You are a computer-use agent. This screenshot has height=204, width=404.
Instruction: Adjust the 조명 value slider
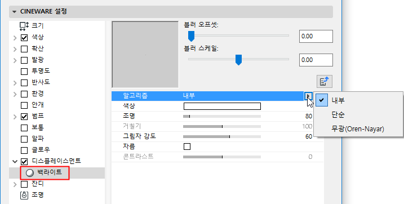click(222, 117)
